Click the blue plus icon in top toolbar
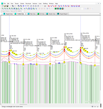Image resolution: width=103 pixels, height=109 pixels. tap(23, 6)
